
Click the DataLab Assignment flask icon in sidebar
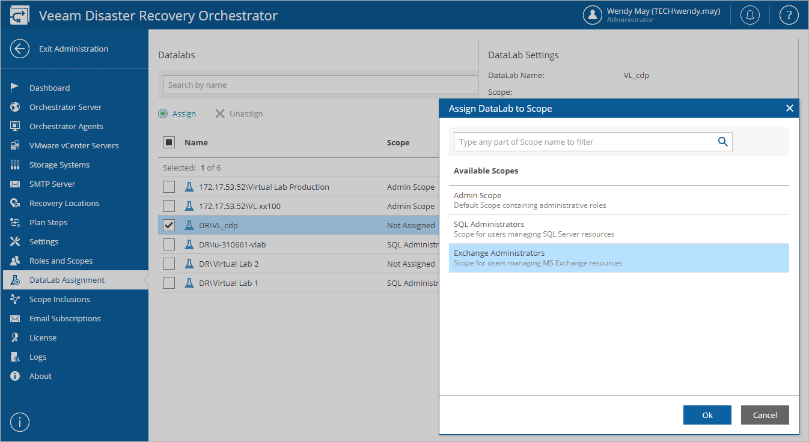(x=16, y=280)
